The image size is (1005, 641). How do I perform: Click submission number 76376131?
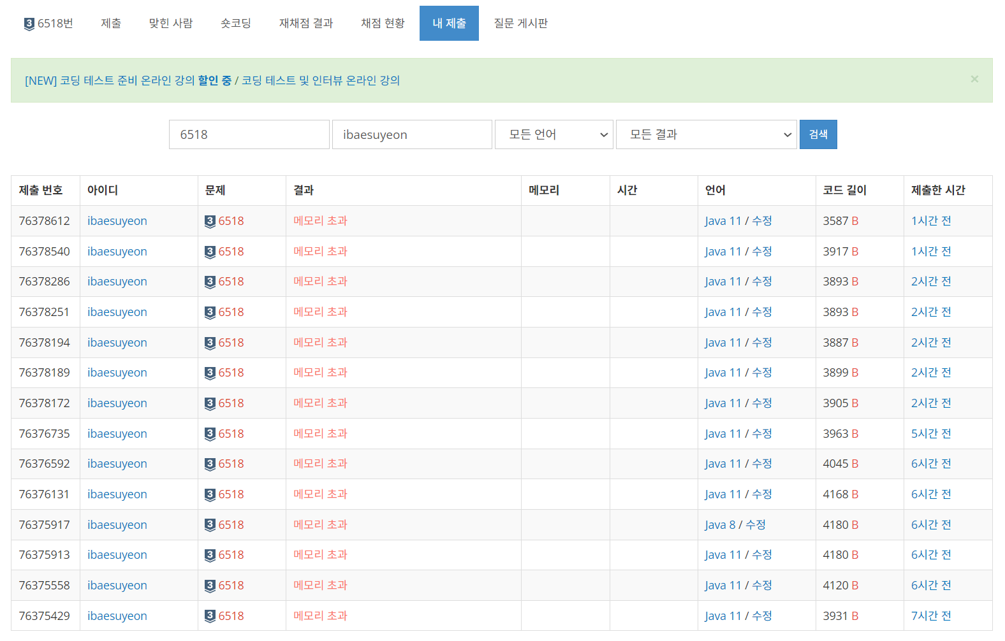44,494
